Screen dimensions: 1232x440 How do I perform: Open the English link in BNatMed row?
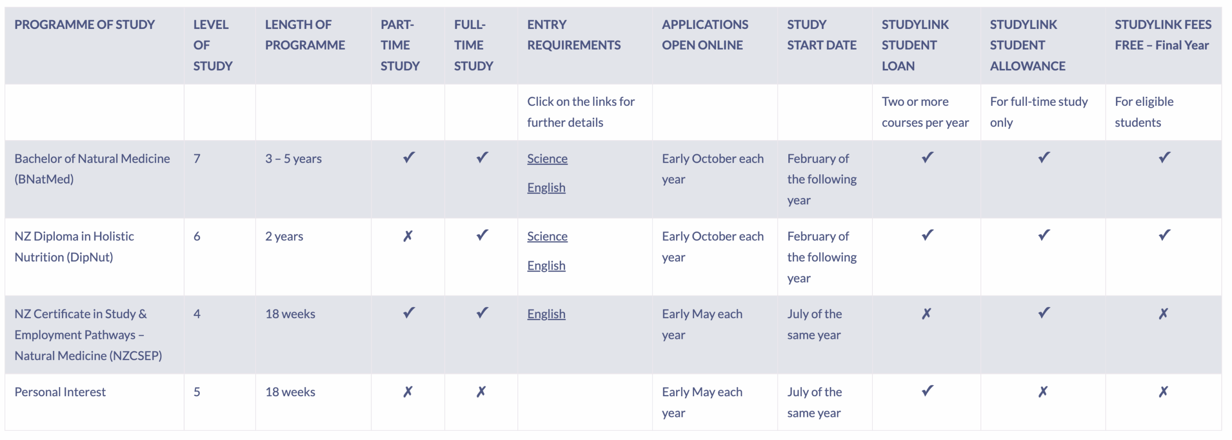point(546,187)
